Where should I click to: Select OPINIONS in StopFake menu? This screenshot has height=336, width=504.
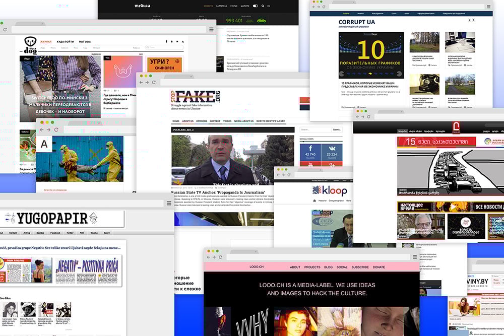202,121
